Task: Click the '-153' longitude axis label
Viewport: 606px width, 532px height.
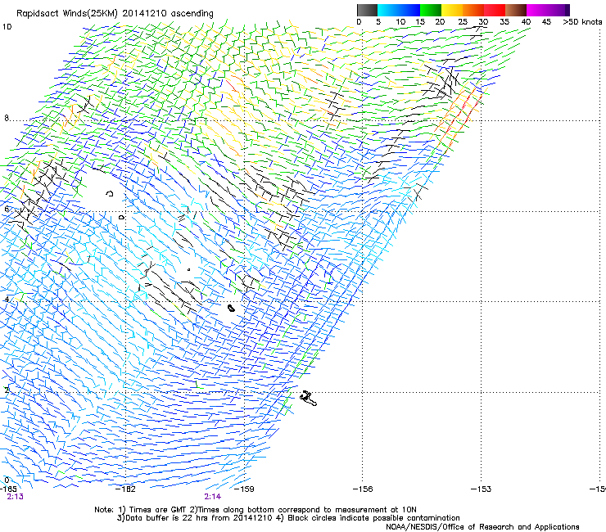Action: pos(481,489)
